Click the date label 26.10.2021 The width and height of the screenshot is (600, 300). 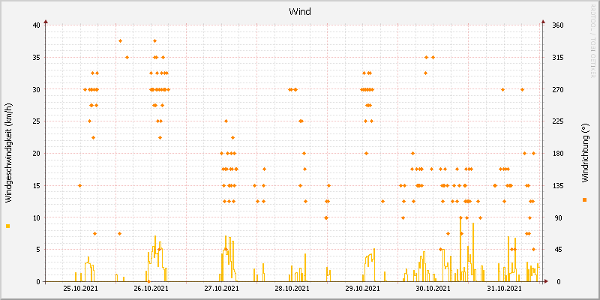151,288
